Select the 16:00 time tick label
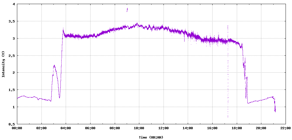The width and height of the screenshot is (292, 140). [212, 128]
